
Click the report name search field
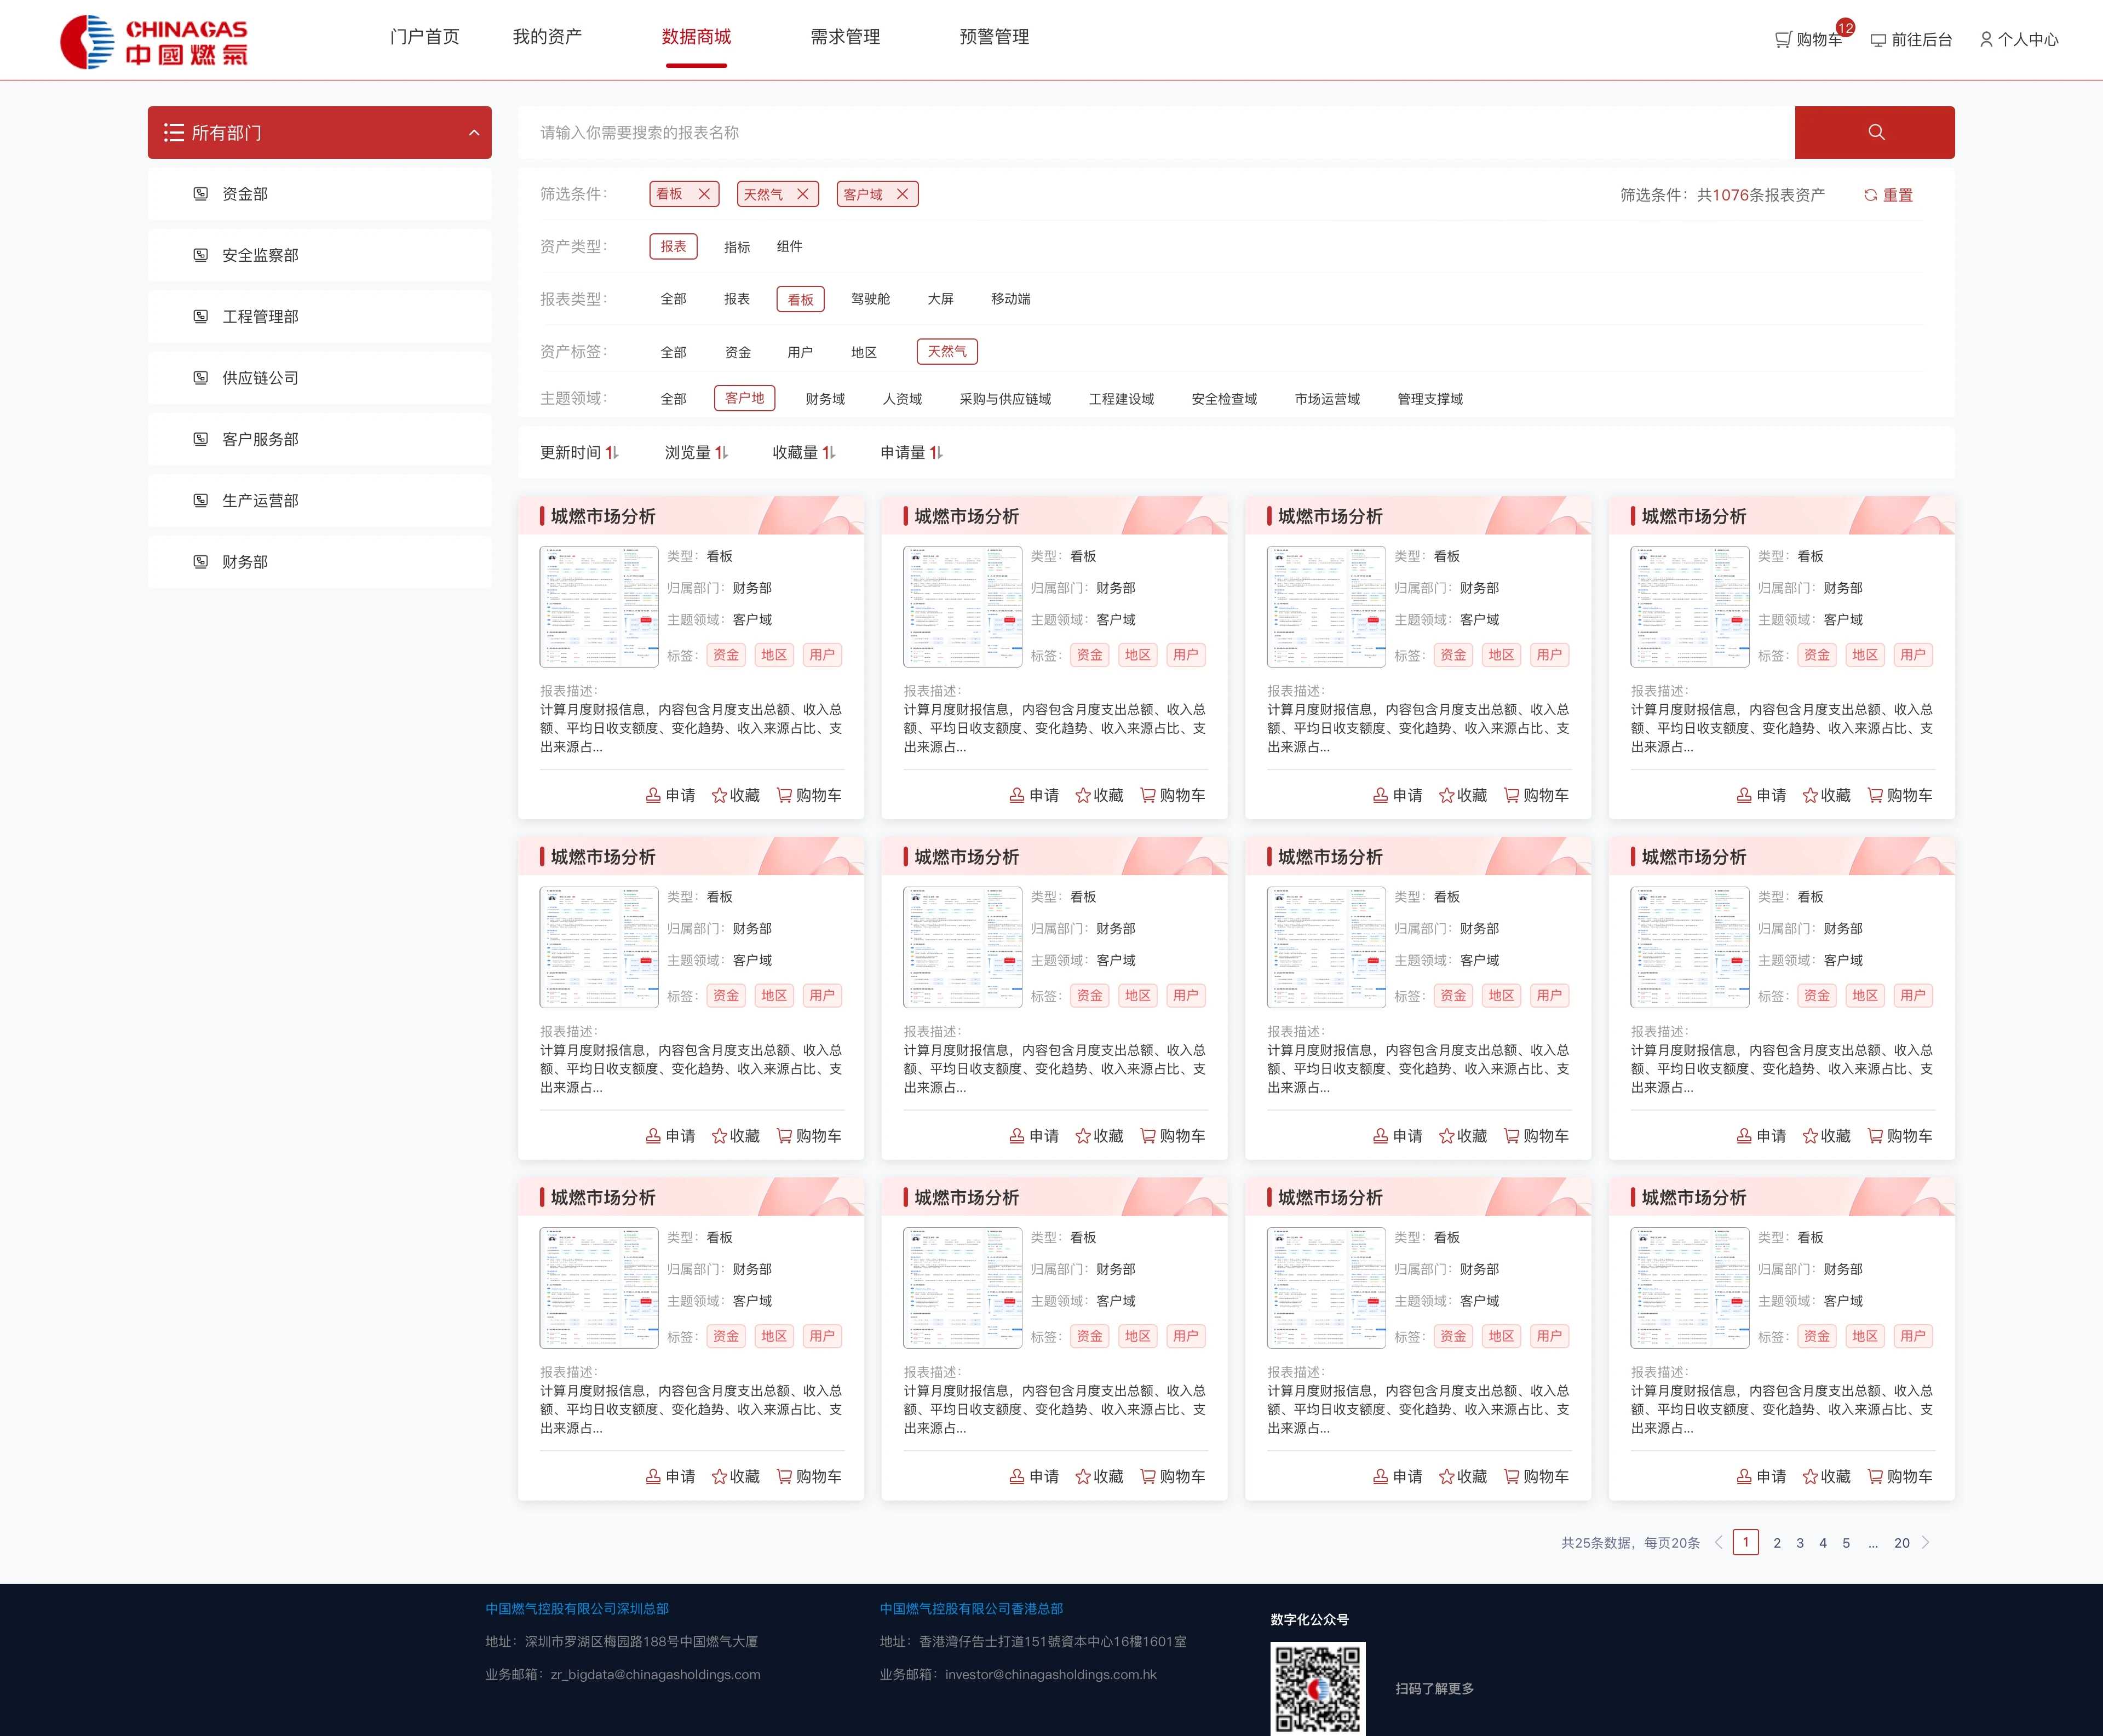[1156, 132]
